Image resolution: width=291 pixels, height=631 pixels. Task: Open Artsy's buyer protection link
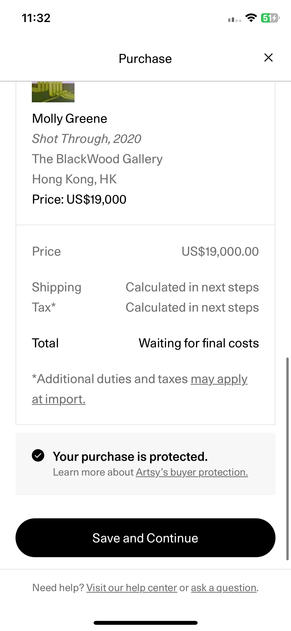point(192,472)
